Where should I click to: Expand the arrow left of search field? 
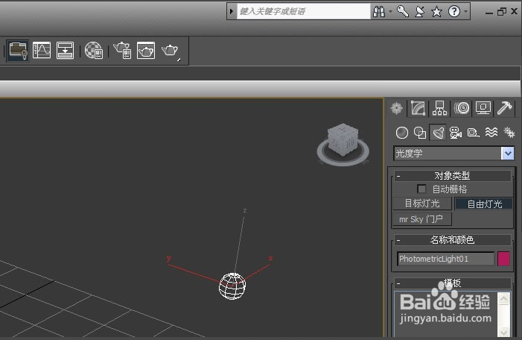click(232, 12)
